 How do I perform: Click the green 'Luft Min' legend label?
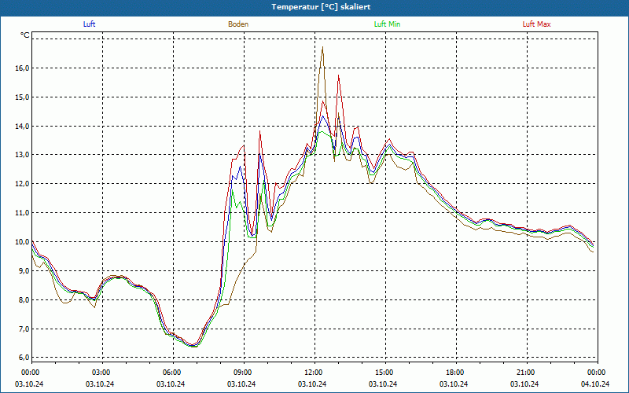pos(387,24)
